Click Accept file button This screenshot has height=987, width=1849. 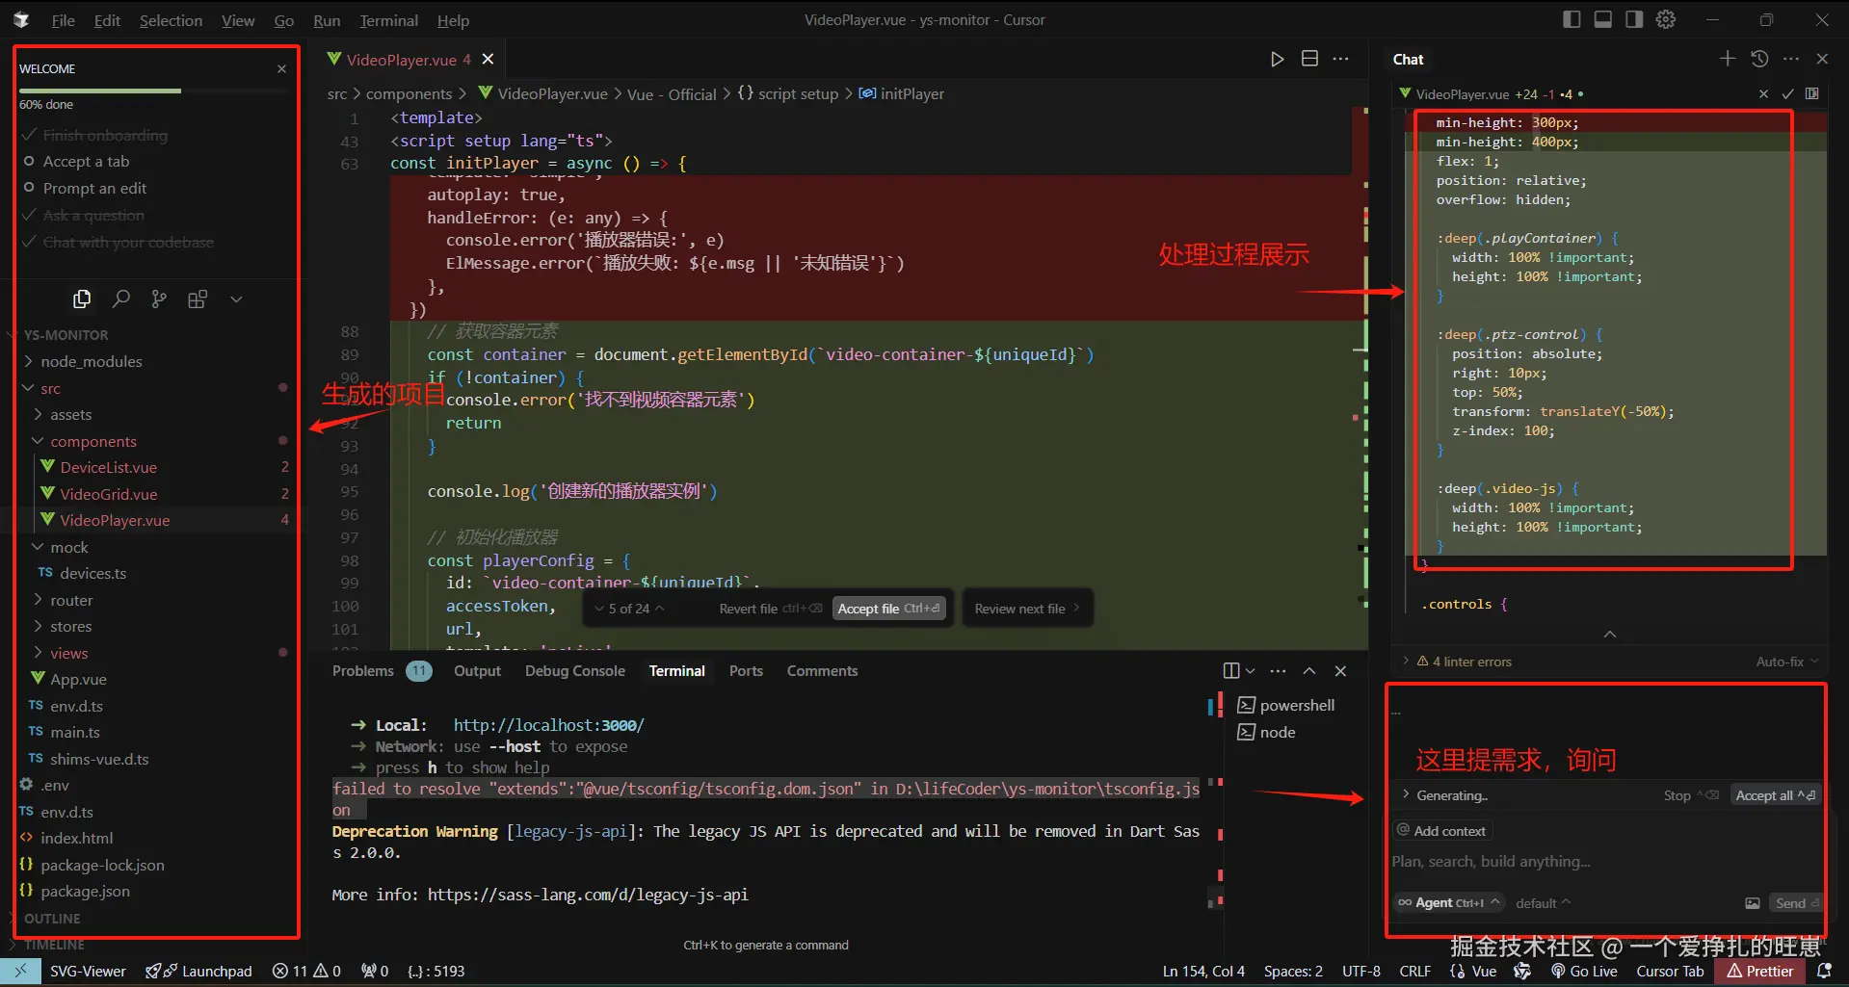pyautogui.click(x=888, y=609)
